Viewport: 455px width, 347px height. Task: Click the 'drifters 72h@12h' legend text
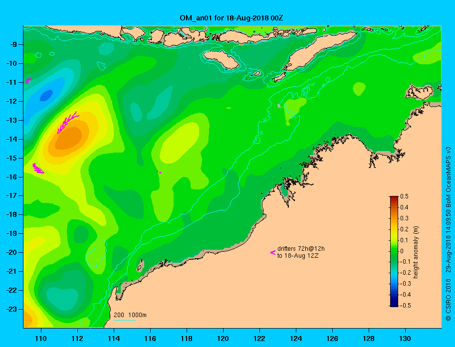click(301, 249)
